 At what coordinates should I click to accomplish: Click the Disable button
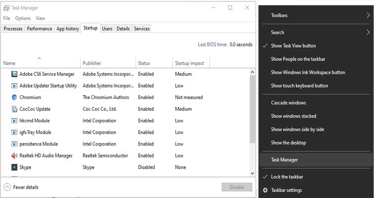pyautogui.click(x=237, y=187)
